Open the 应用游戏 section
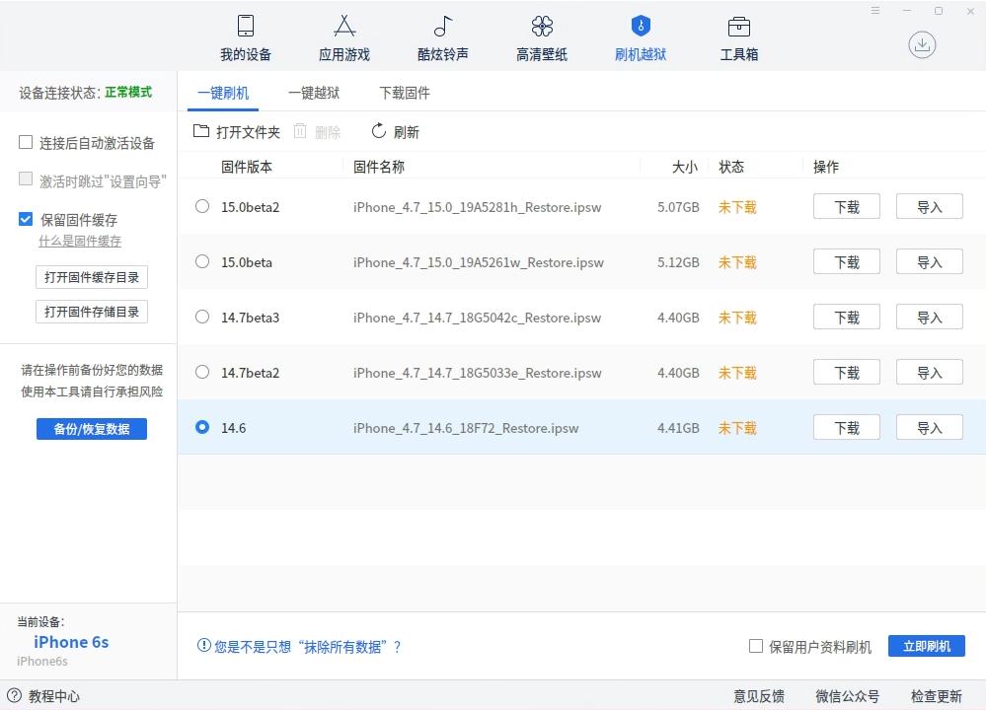Screen dimensions: 986x710 pos(343,36)
